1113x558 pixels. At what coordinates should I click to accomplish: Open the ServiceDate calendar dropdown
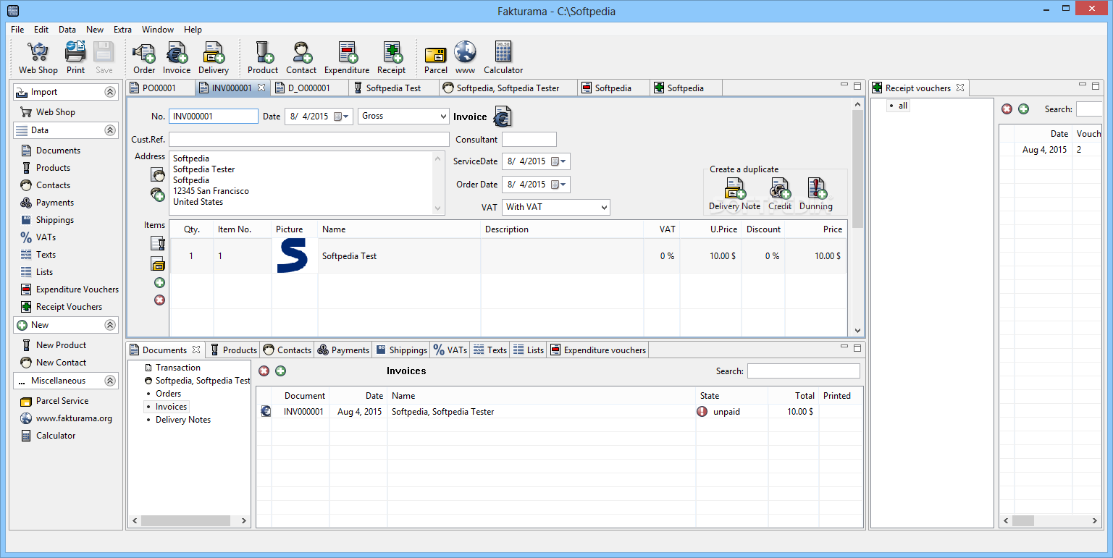pyautogui.click(x=559, y=161)
